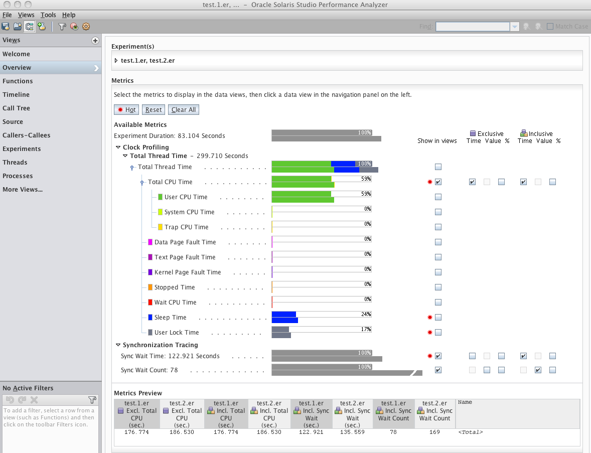591x453 pixels.
Task: Click the remove filters X icon
Action: click(34, 400)
